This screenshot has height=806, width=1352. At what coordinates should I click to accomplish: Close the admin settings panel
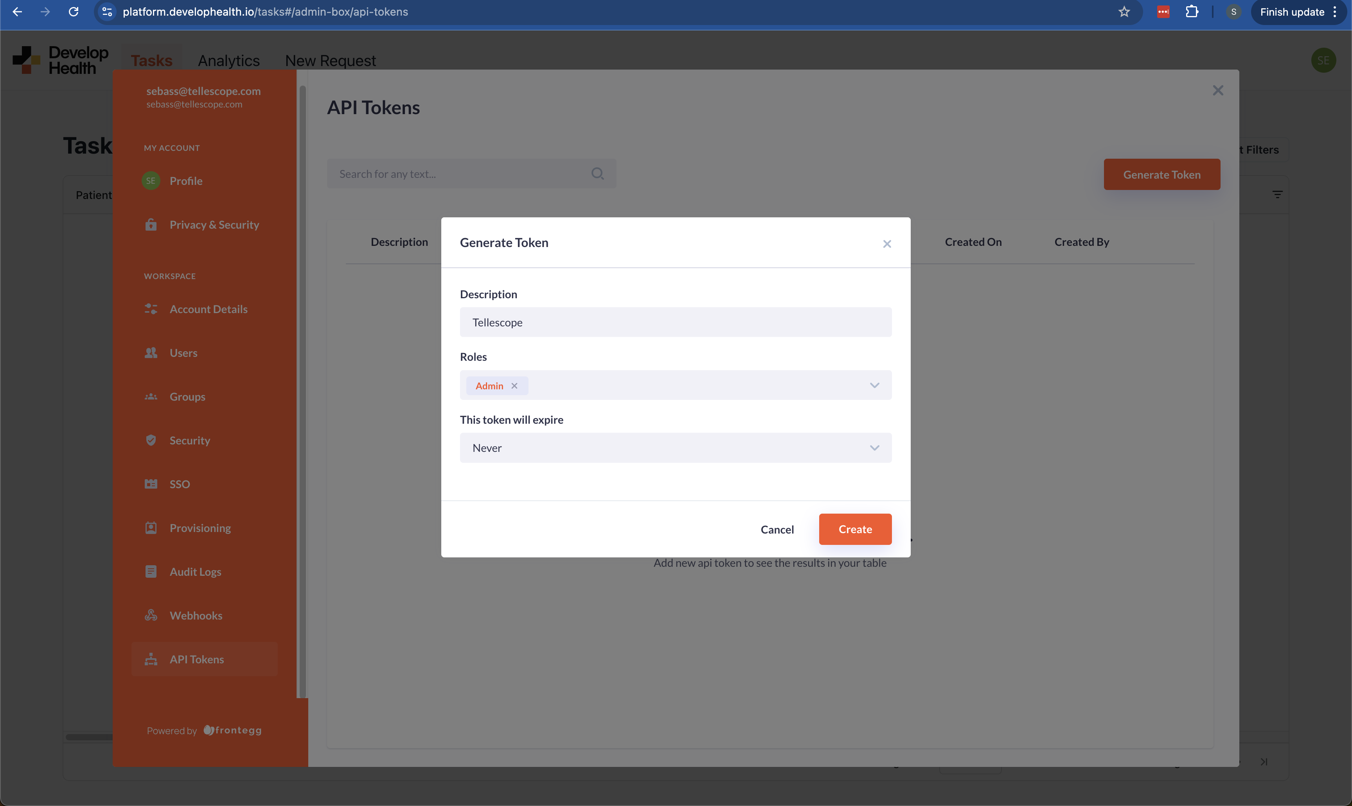click(x=1218, y=90)
